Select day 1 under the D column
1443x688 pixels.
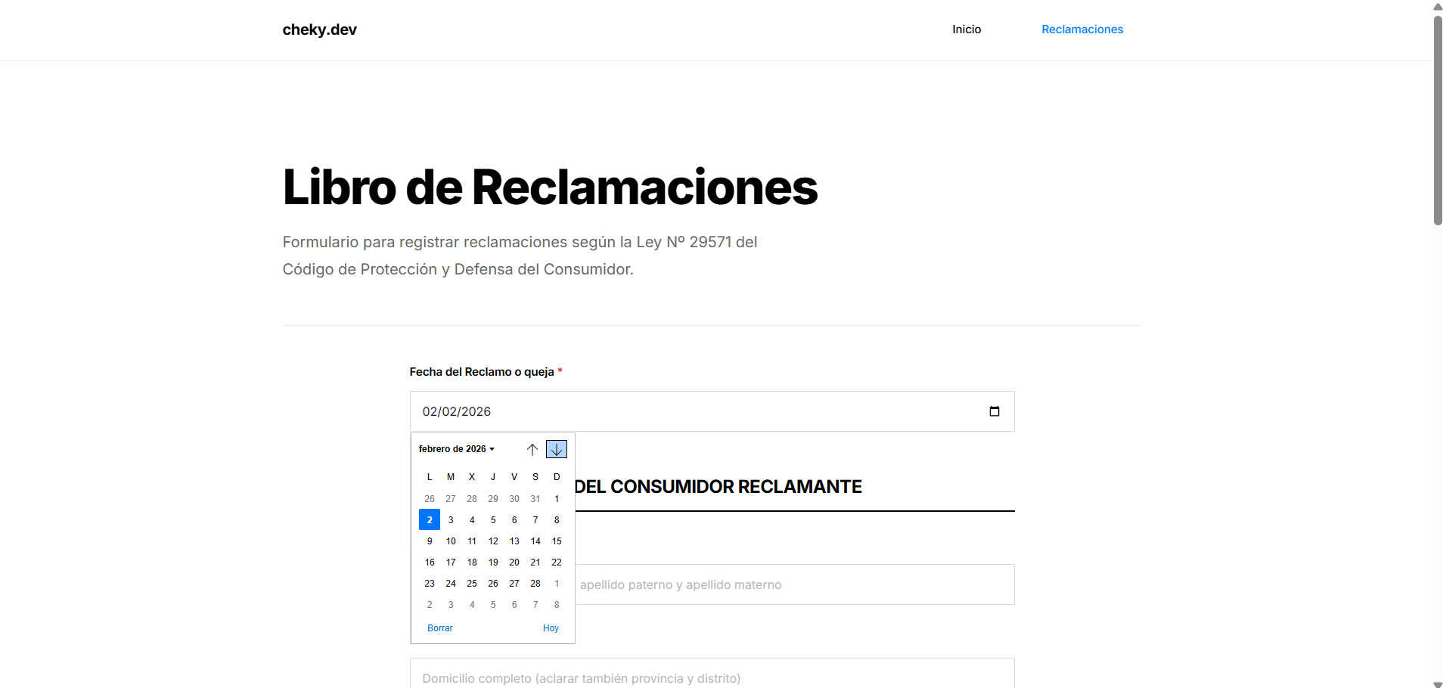(x=556, y=498)
